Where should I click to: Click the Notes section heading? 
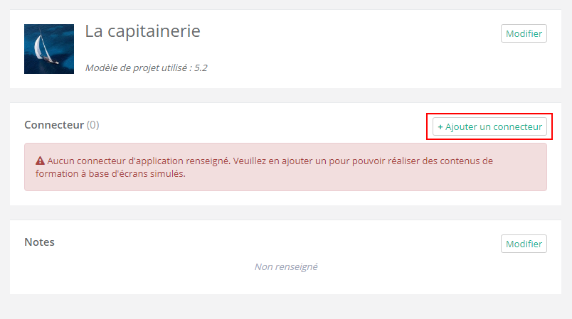point(39,242)
